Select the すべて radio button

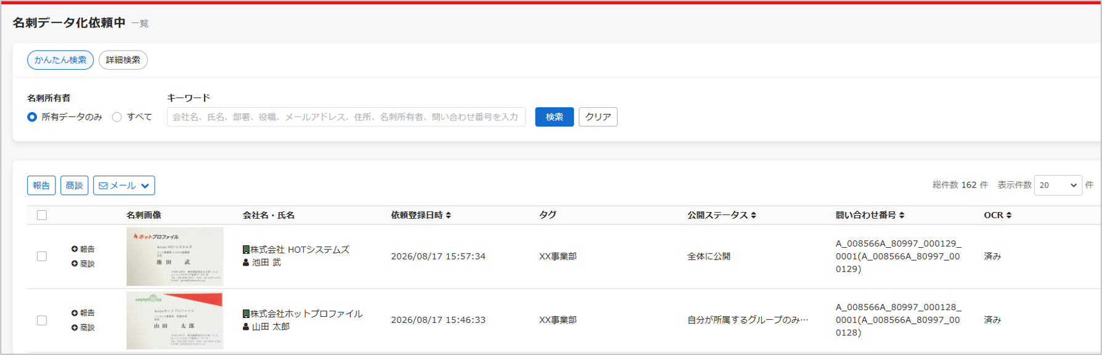tap(117, 117)
